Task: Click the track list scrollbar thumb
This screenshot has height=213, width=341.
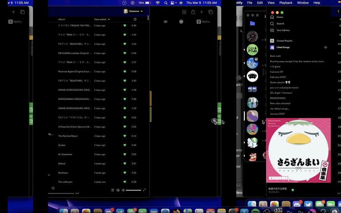Action: point(148,17)
